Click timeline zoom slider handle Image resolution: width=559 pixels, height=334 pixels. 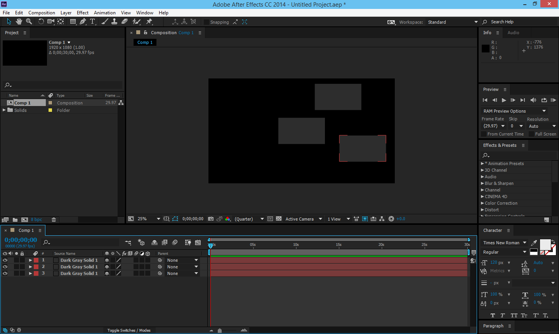tap(220, 331)
